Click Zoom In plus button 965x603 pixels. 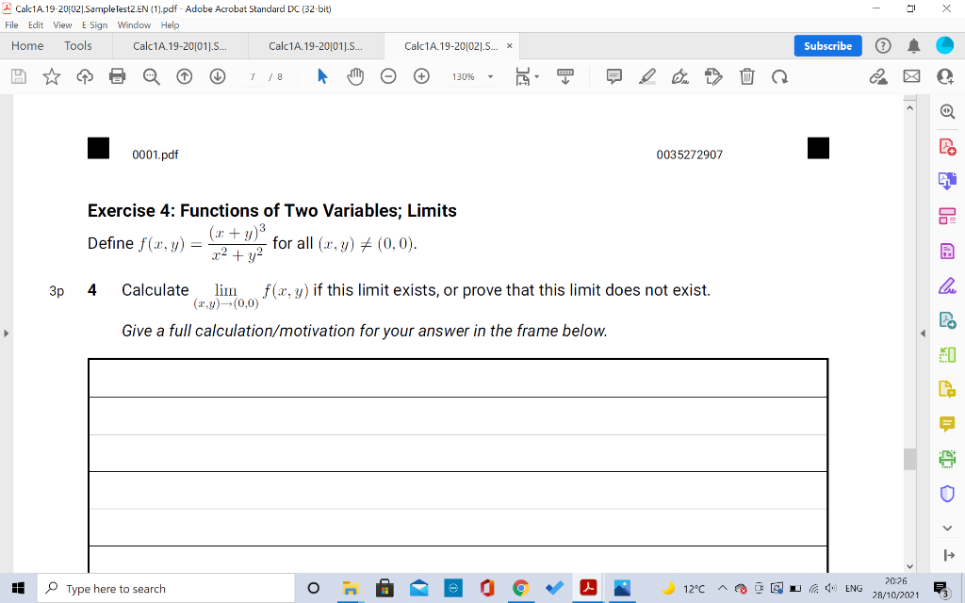(x=421, y=76)
